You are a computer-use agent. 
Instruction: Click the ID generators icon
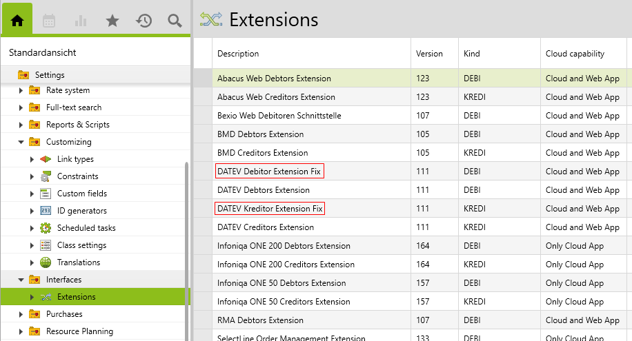tap(46, 211)
